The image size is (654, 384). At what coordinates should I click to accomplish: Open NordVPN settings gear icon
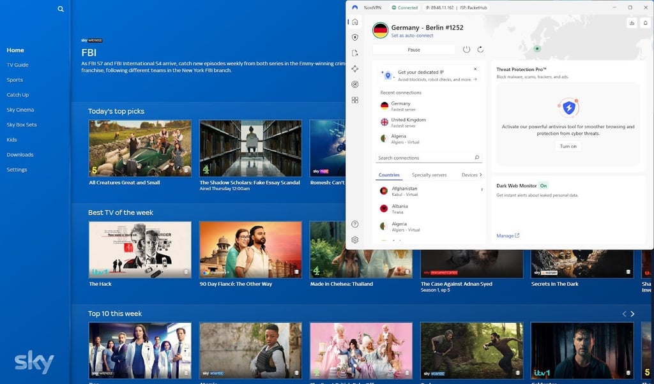tap(355, 240)
